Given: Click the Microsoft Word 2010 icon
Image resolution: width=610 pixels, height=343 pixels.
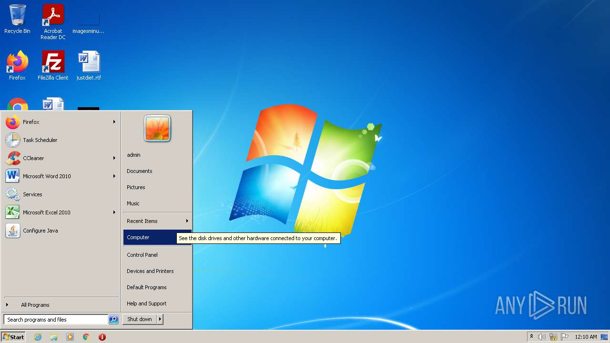Looking at the screenshot, I should [13, 176].
